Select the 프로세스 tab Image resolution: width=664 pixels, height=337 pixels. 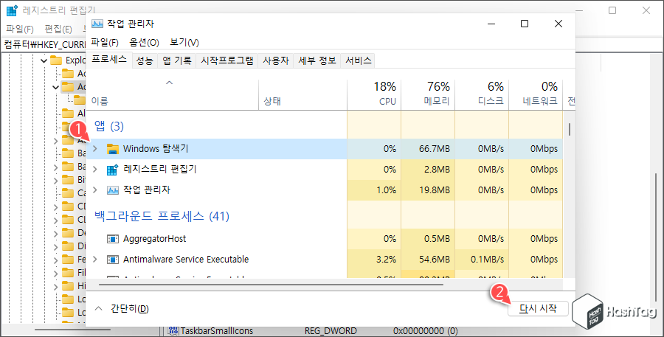click(109, 60)
